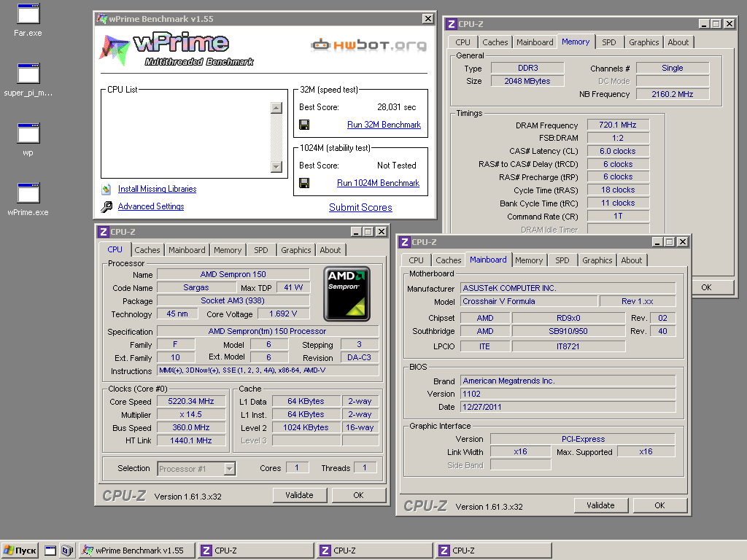Click the BIOS date 12/27/2011 field
747x560 pixels.
568,407
